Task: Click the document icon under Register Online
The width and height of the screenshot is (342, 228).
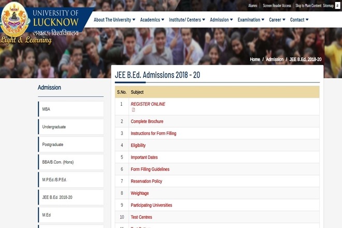Action: click(133, 110)
